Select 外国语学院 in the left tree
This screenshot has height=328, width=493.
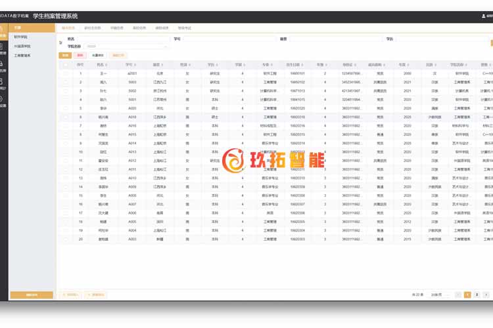[x=22, y=46]
